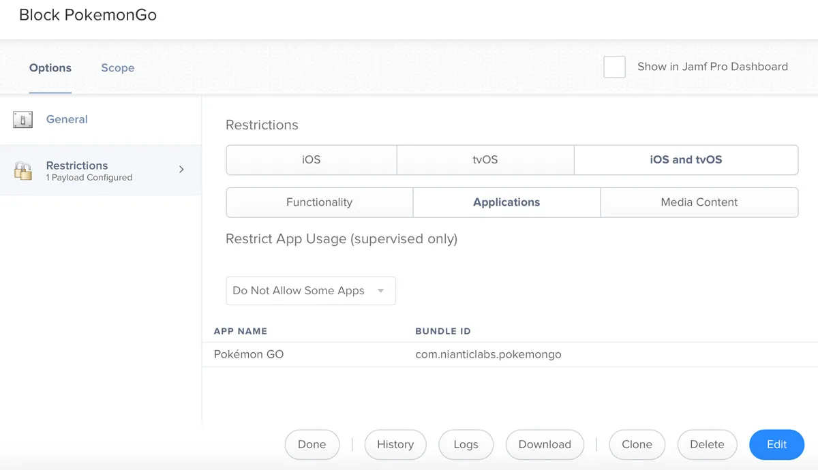Select the Pokémon GO app row
Image resolution: width=818 pixels, height=470 pixels.
pos(249,354)
